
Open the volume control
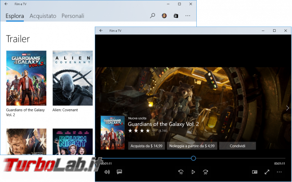point(107,172)
